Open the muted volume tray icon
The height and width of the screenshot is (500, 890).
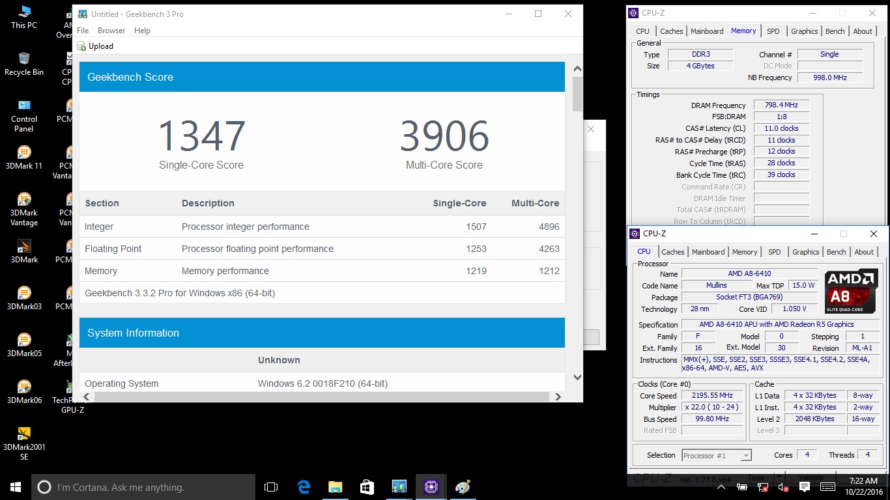click(x=784, y=487)
